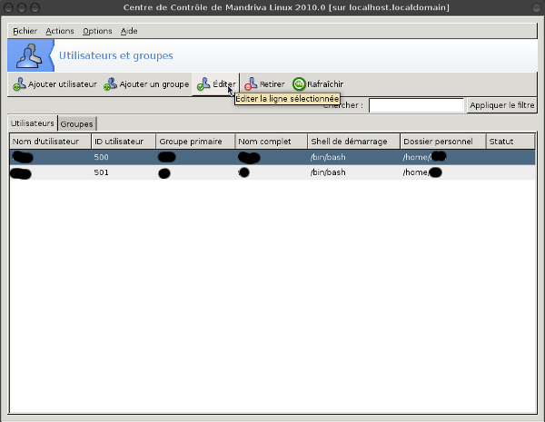Sort by Groupe primaire column header
The image size is (545, 422).
pyautogui.click(x=194, y=142)
